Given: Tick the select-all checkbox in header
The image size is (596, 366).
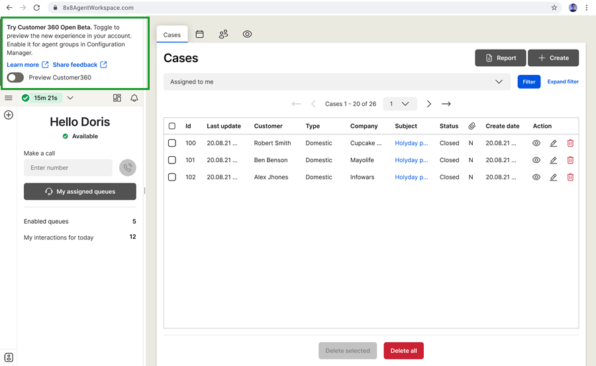Looking at the screenshot, I should pyautogui.click(x=172, y=126).
